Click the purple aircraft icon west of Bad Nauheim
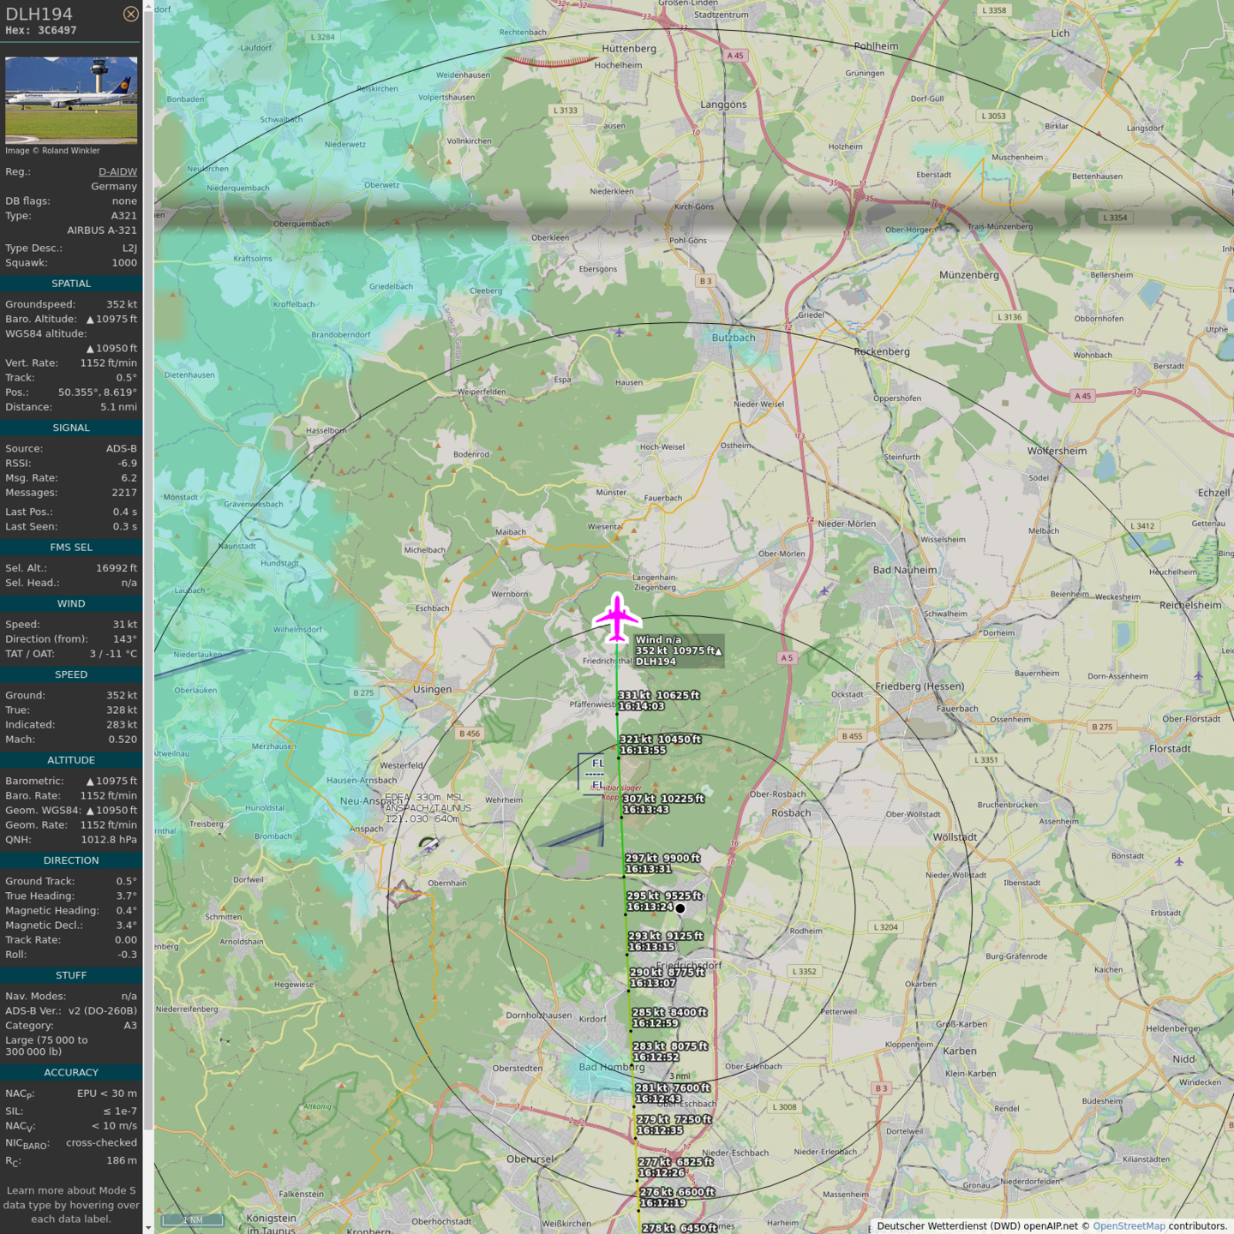1234x1234 pixels. 824,590
